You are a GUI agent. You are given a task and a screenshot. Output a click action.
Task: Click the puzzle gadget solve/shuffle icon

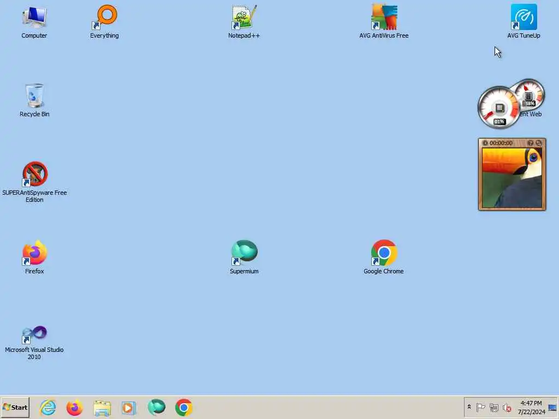pos(539,143)
